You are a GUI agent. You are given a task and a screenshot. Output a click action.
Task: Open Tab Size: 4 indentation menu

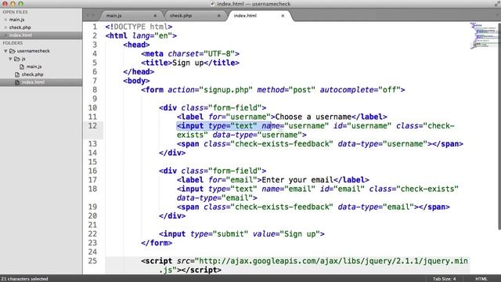tap(444, 279)
